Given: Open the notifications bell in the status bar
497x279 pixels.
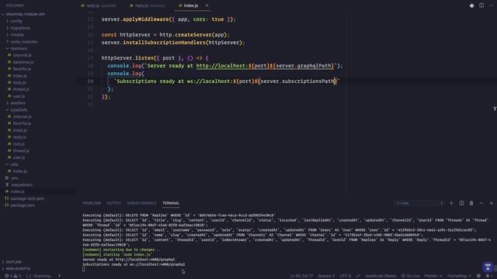Looking at the screenshot, I should click(488, 276).
